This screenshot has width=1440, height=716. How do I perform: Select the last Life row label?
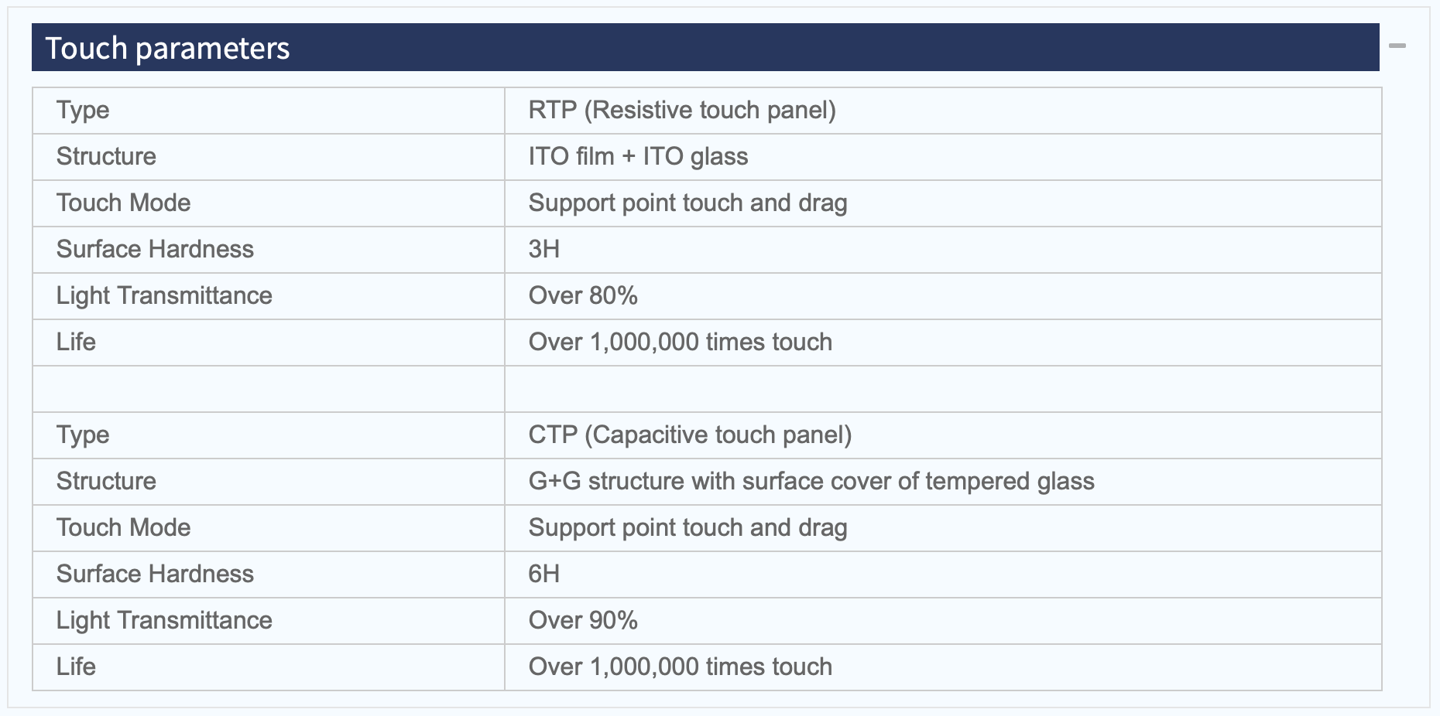coord(76,667)
